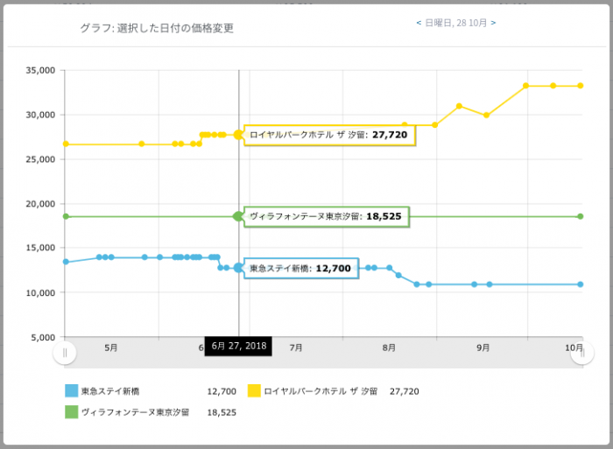Click the 6月 27, 2018 date tooltip
The height and width of the screenshot is (449, 613).
coord(238,347)
